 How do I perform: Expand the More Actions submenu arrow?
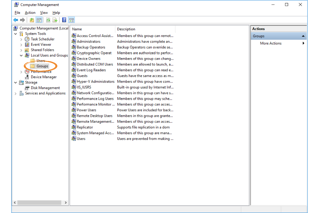tap(303, 43)
